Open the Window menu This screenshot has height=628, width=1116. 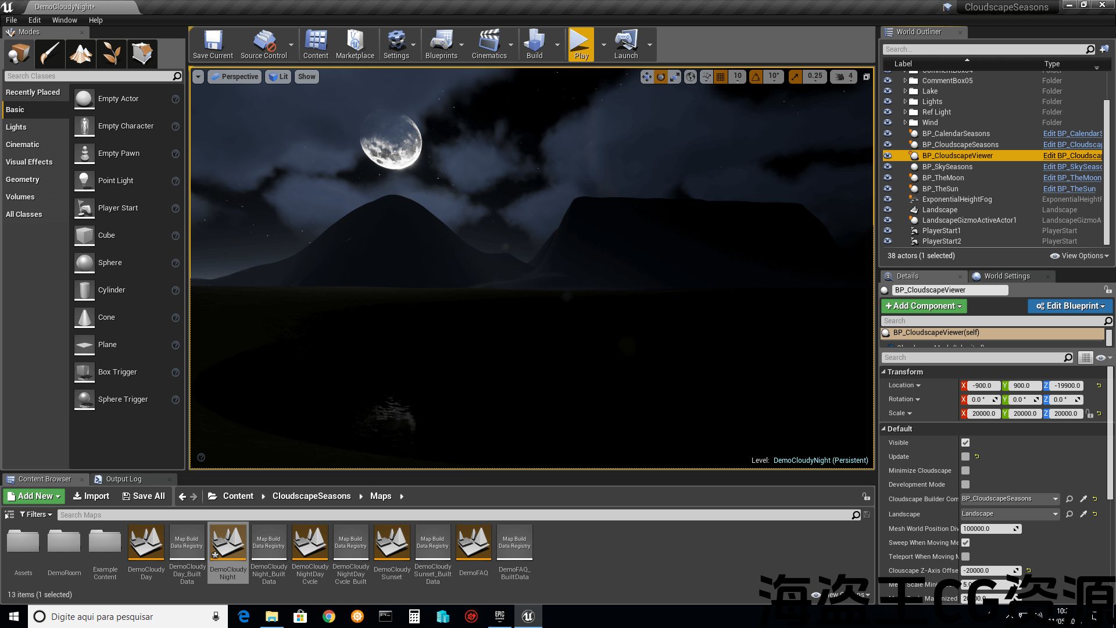click(65, 20)
